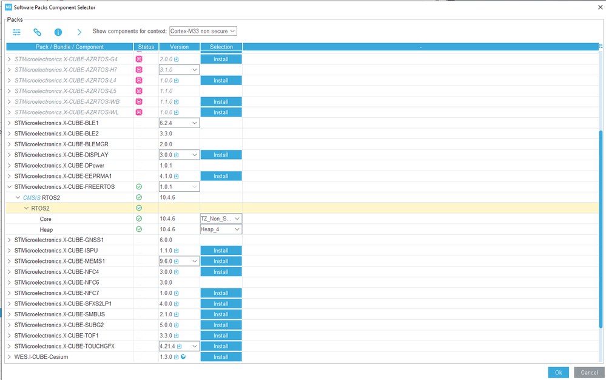The image size is (606, 380).
Task: Click pink status icon for X-CUBE-AZRTOS-WL
Action: tap(139, 112)
